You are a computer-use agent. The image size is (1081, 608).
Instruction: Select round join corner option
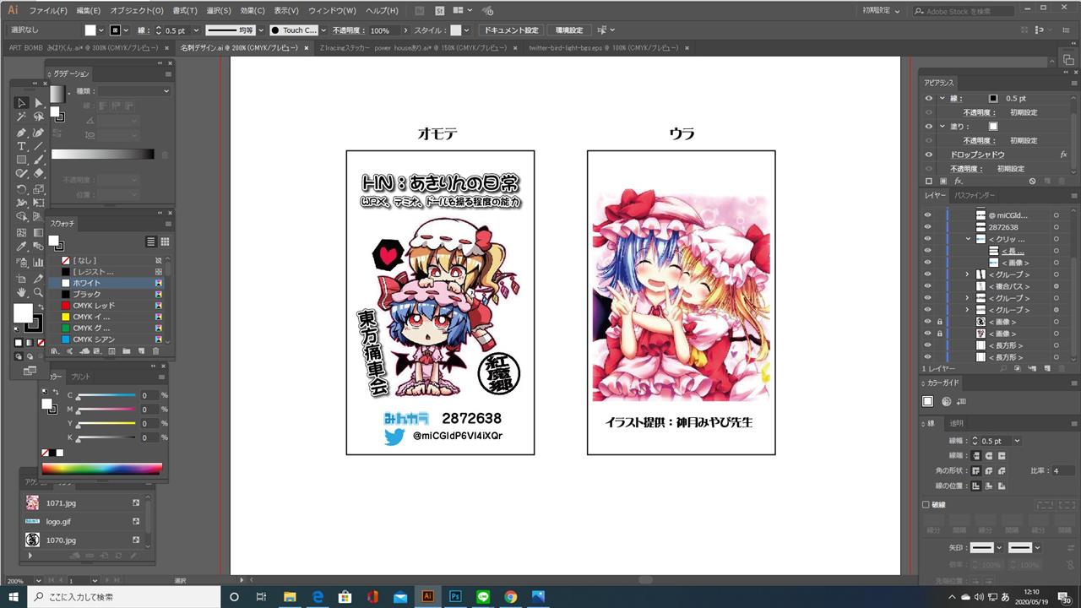tap(987, 470)
